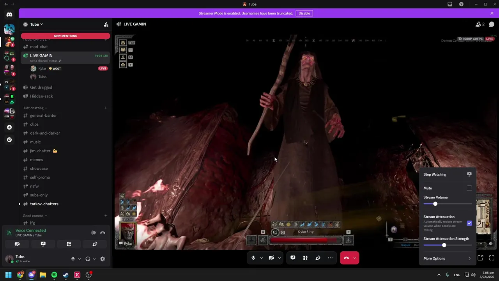Disconnect using phone icon beside Voice Connected
The image size is (499, 281).
pos(103,233)
